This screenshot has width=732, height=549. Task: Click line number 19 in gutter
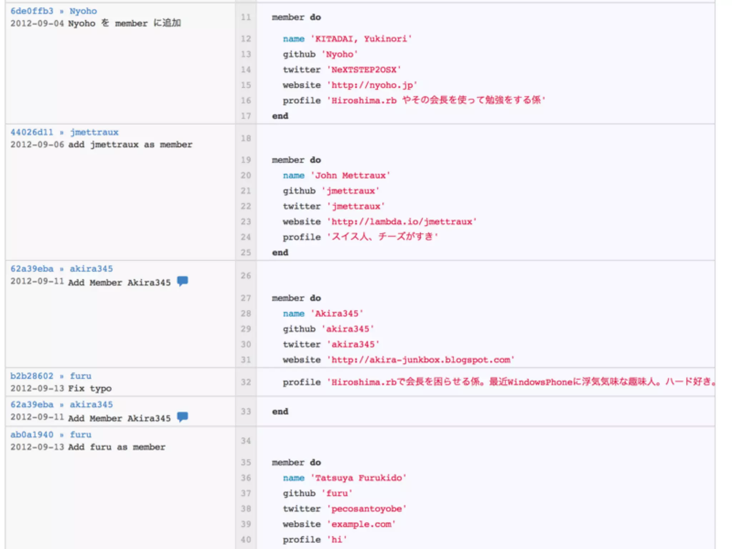pos(246,160)
